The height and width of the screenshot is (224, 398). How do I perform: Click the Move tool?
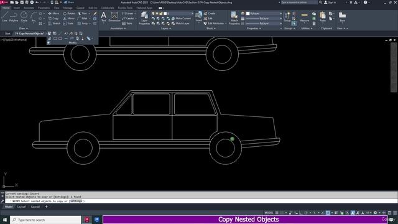coord(53,14)
